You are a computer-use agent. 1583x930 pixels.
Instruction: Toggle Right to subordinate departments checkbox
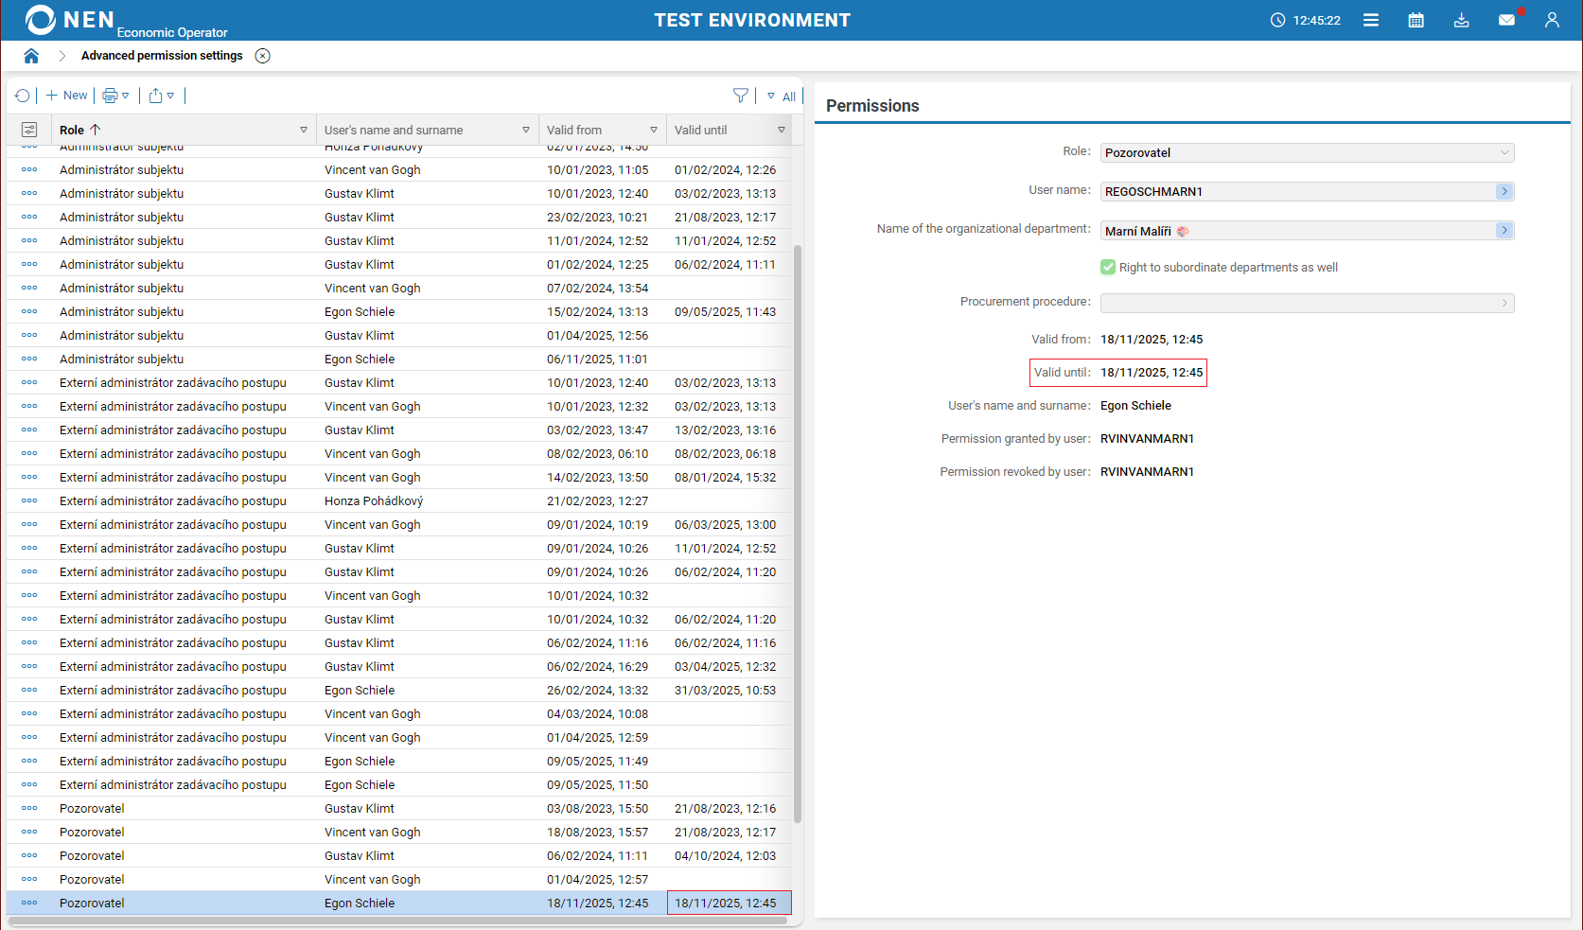(x=1108, y=268)
